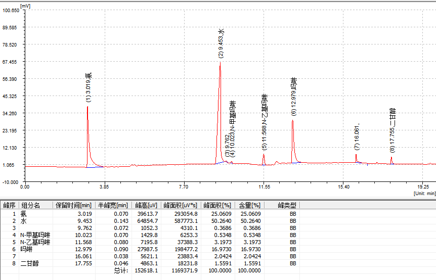
Task: Click the N-甲基吗啡 row name cell
Action: coord(35,235)
